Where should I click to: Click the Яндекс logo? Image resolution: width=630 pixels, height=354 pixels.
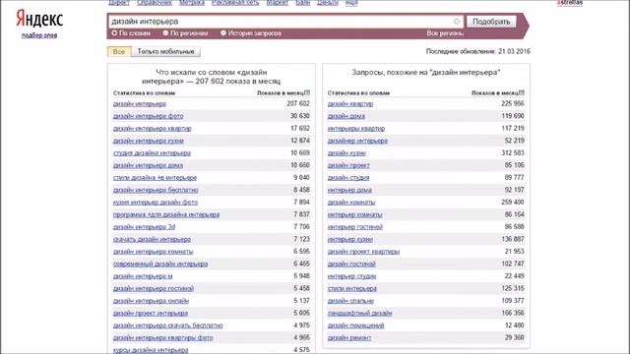click(x=39, y=19)
